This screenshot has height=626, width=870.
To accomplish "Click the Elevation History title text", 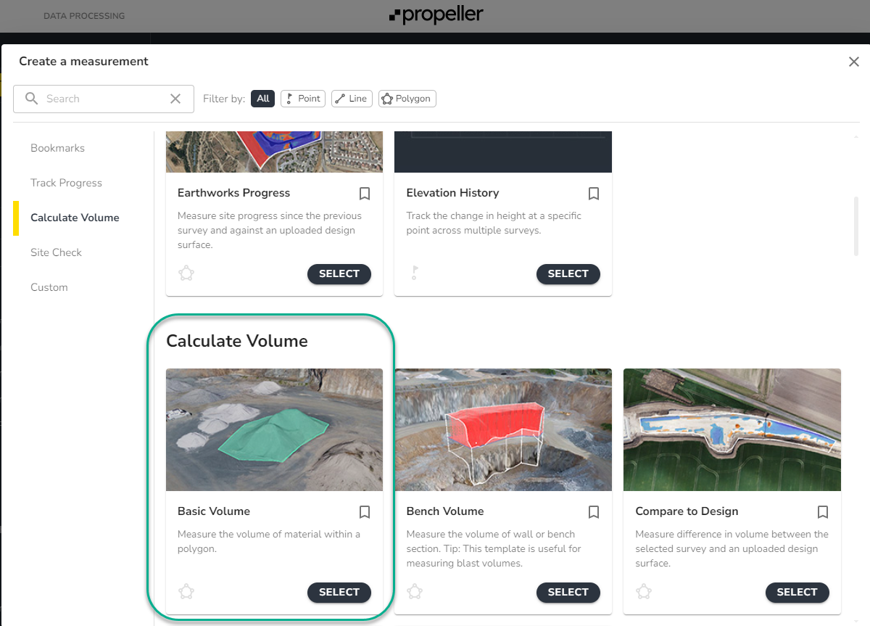I will point(452,193).
